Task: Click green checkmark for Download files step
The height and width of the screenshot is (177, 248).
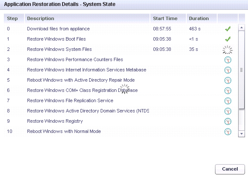Action: (x=228, y=29)
